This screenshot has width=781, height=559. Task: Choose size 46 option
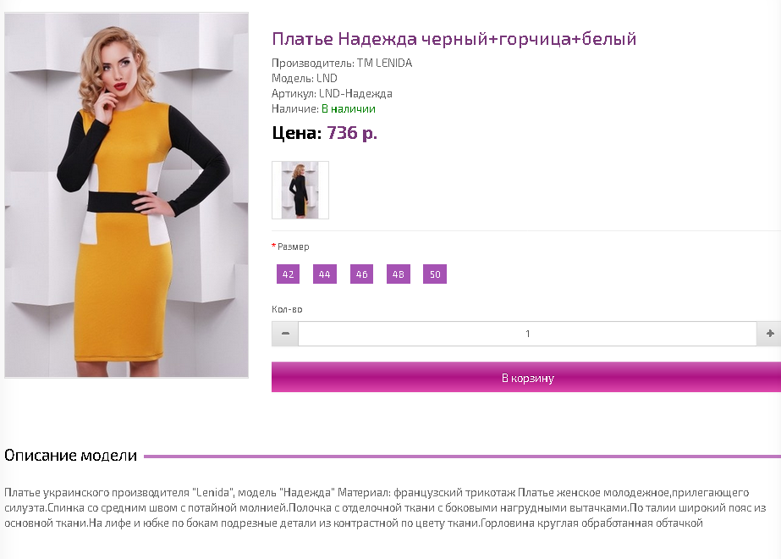[361, 274]
